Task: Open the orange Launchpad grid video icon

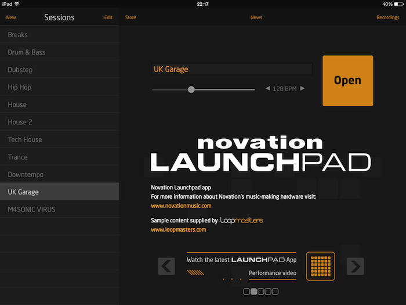Action: pyautogui.click(x=321, y=266)
